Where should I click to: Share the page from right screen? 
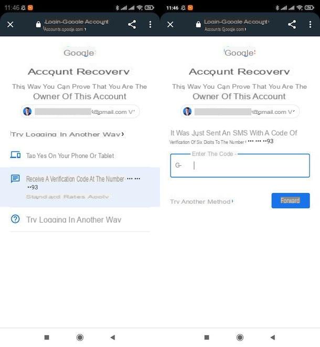292,24
